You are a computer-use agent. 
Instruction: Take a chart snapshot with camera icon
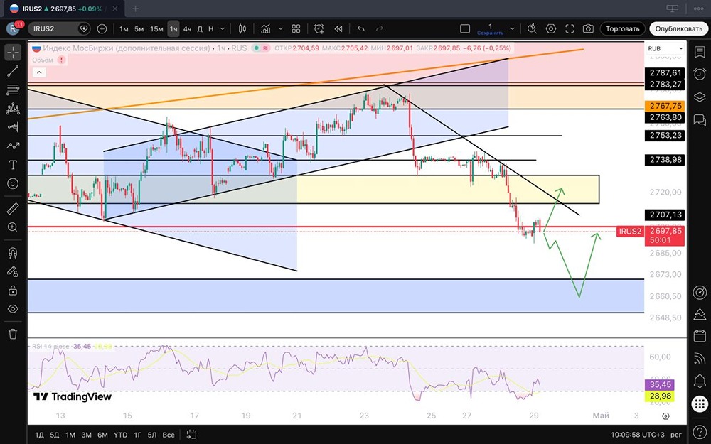point(588,28)
